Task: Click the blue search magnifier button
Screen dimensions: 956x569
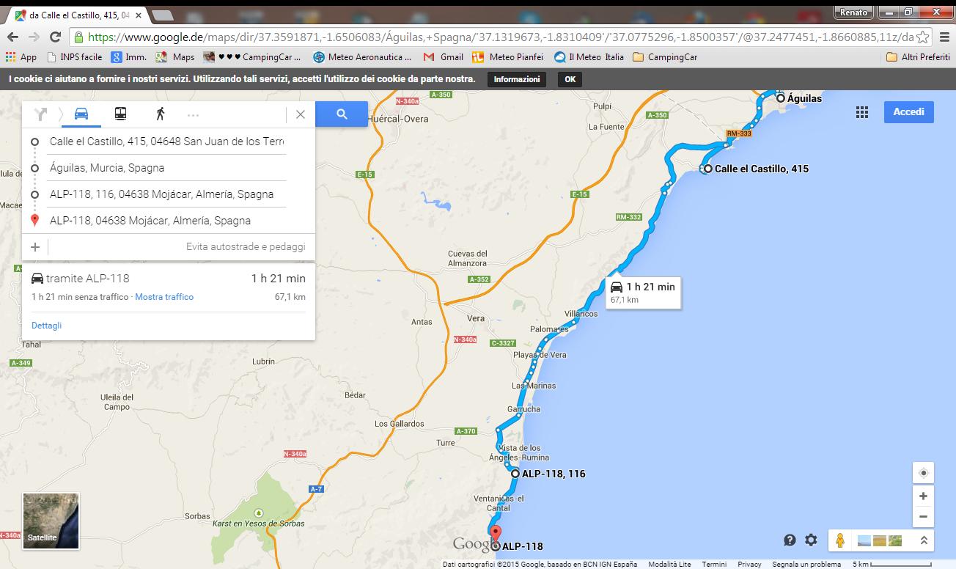Action: tap(342, 114)
